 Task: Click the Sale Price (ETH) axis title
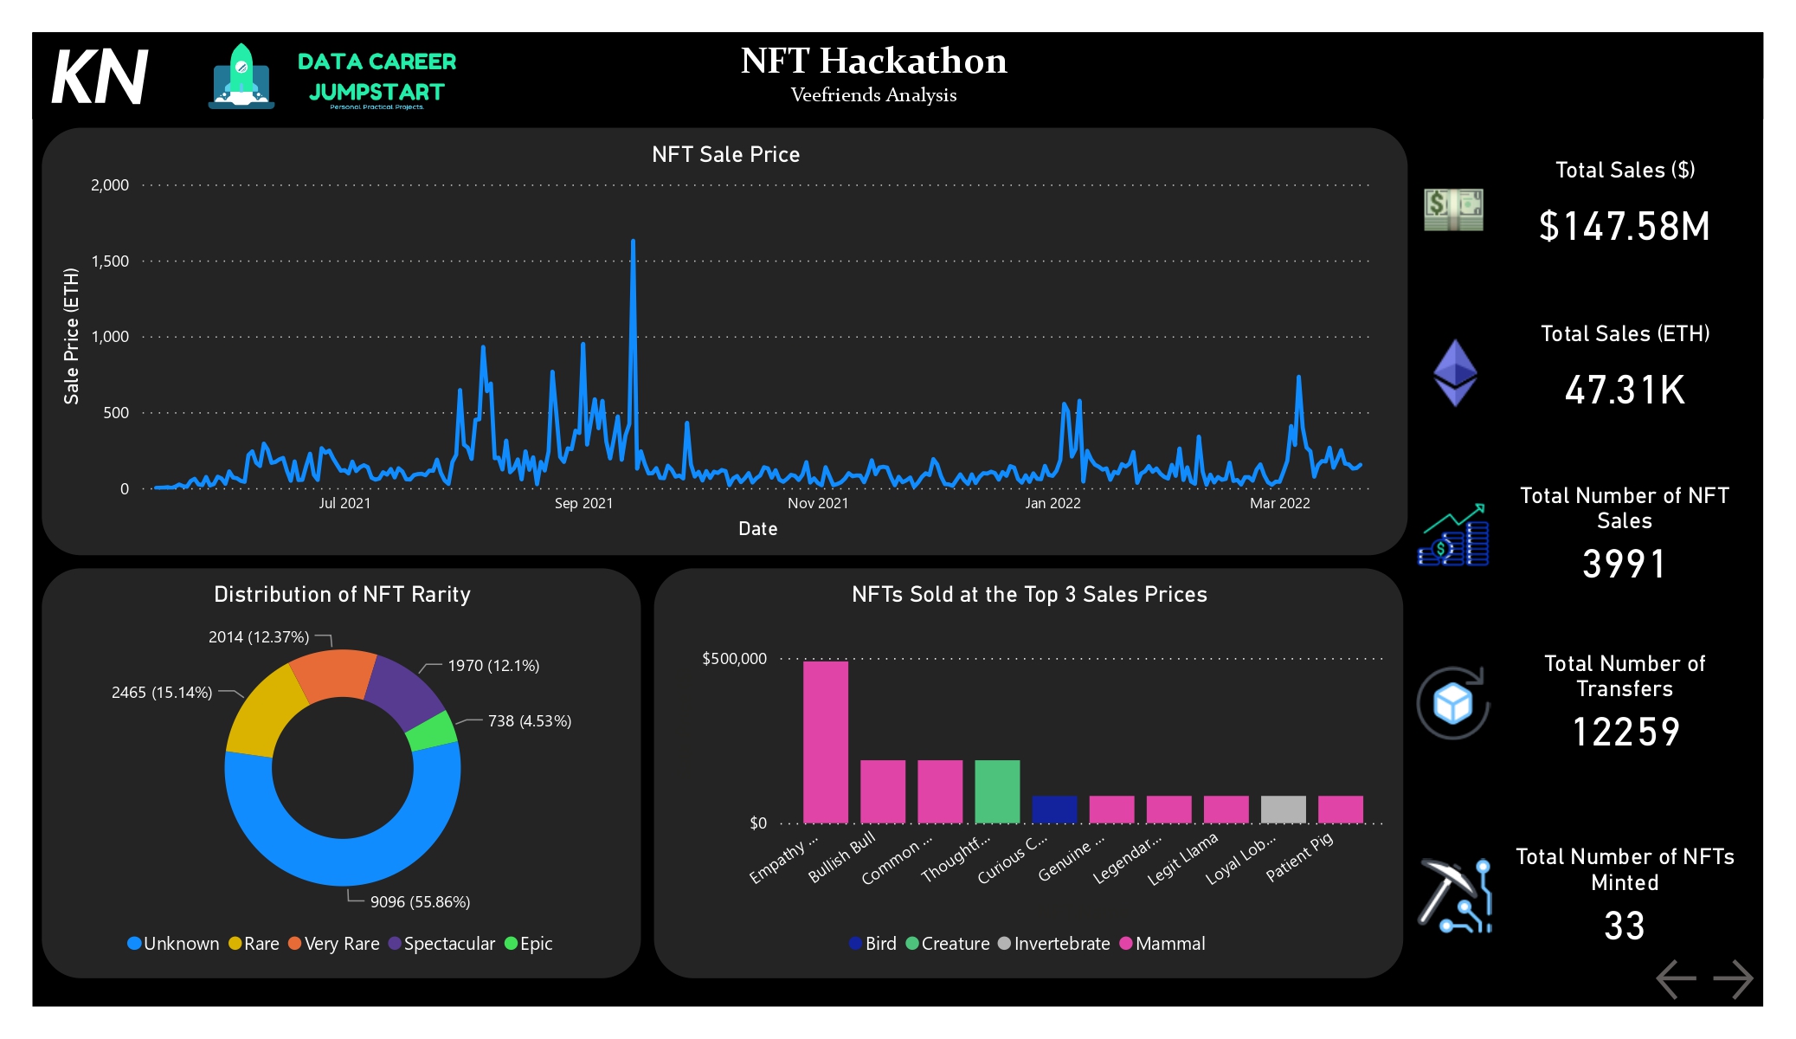pos(71,336)
